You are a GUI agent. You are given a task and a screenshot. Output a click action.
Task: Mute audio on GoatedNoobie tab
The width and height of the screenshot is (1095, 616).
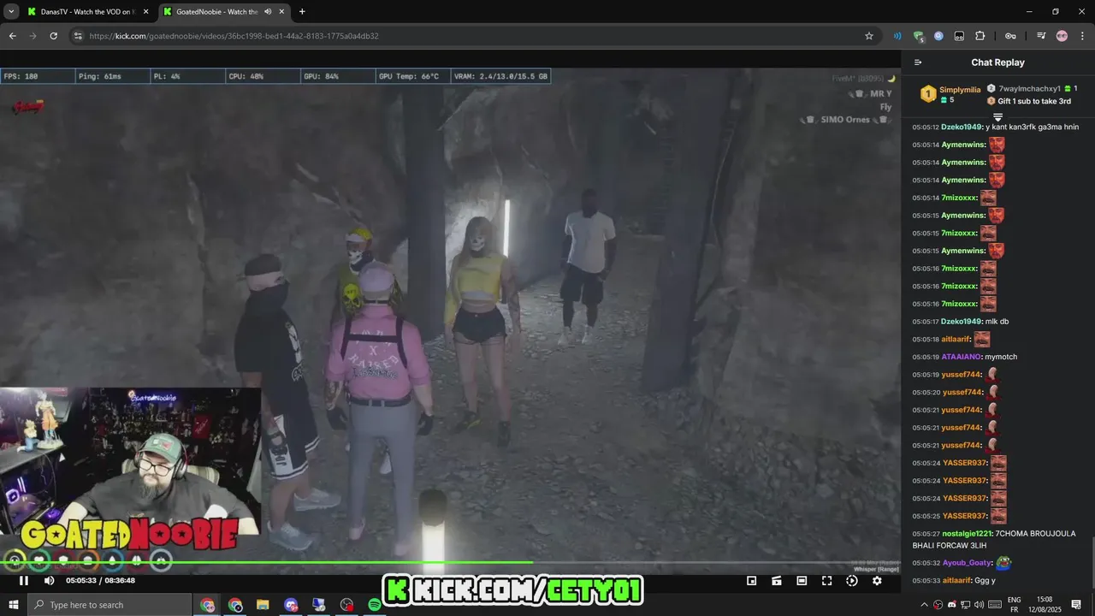tap(268, 12)
